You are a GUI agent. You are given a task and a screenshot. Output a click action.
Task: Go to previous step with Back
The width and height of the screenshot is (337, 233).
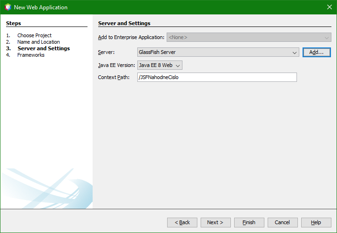tap(182, 222)
